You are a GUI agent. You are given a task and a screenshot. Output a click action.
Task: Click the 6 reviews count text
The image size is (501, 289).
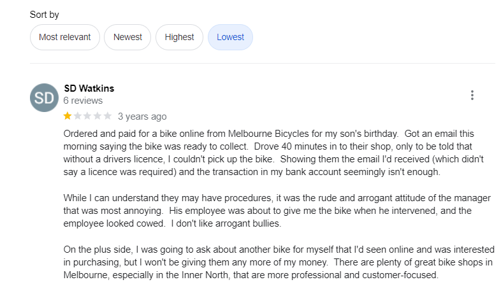coord(83,101)
